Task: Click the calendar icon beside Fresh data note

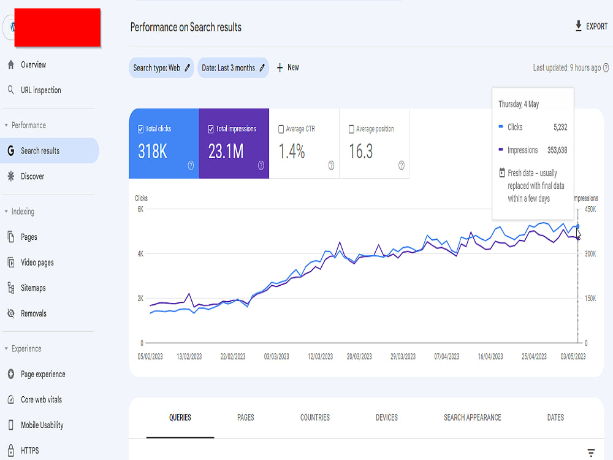Action: click(x=503, y=172)
